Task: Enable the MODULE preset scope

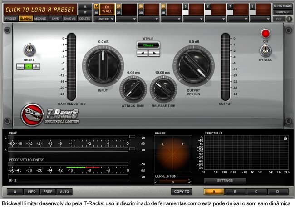Action: pyautogui.click(x=40, y=19)
